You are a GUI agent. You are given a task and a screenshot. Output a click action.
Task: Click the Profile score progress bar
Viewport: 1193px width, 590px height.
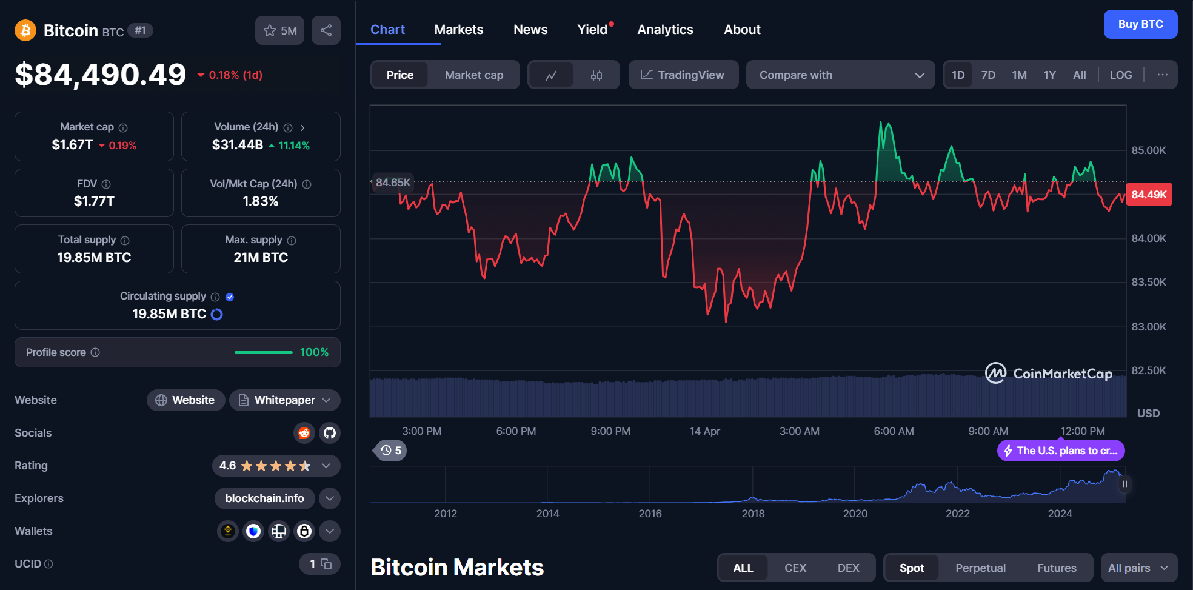[263, 352]
